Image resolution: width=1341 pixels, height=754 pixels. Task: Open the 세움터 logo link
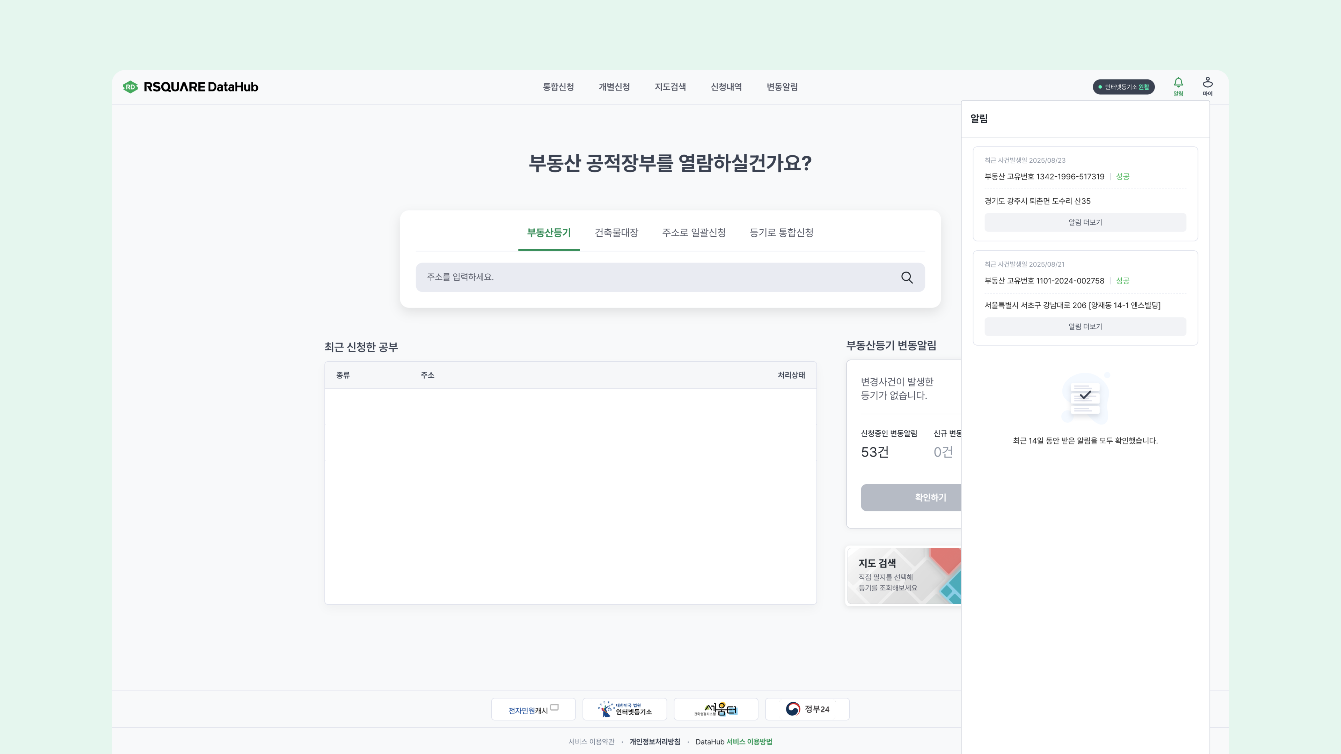pyautogui.click(x=716, y=709)
